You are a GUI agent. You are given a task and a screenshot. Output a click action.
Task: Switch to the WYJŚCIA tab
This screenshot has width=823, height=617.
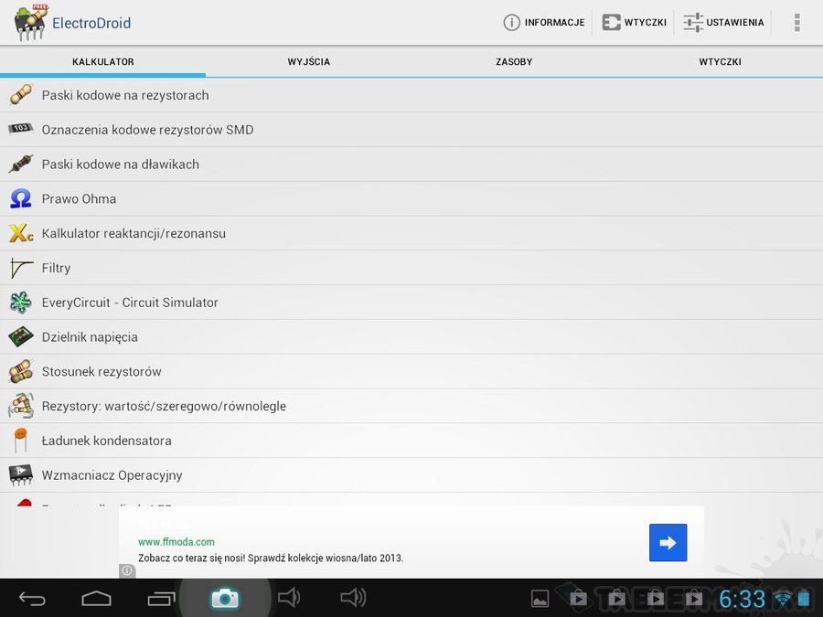[x=308, y=62]
